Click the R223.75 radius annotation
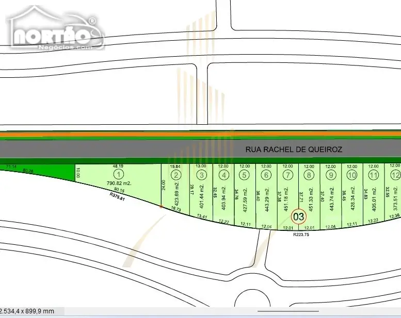The height and width of the screenshot is (318, 401). click(301, 235)
